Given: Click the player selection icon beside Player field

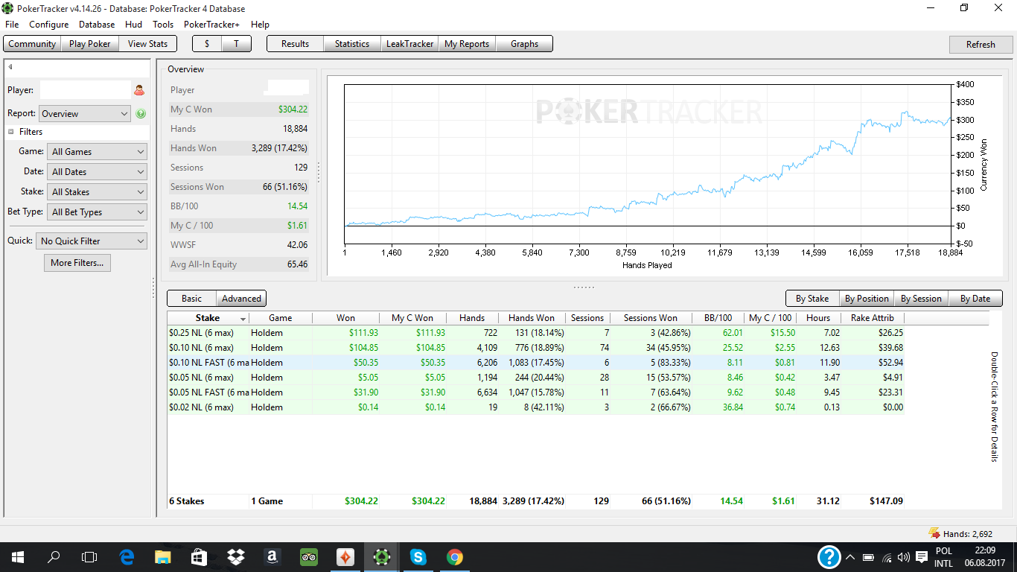Looking at the screenshot, I should tap(138, 91).
